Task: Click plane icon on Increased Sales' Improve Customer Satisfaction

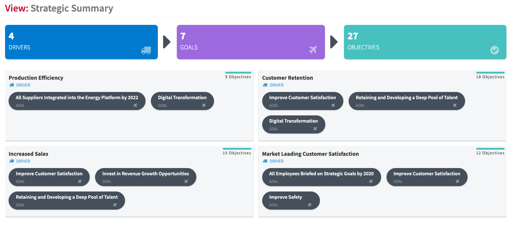Action: pyautogui.click(x=80, y=181)
